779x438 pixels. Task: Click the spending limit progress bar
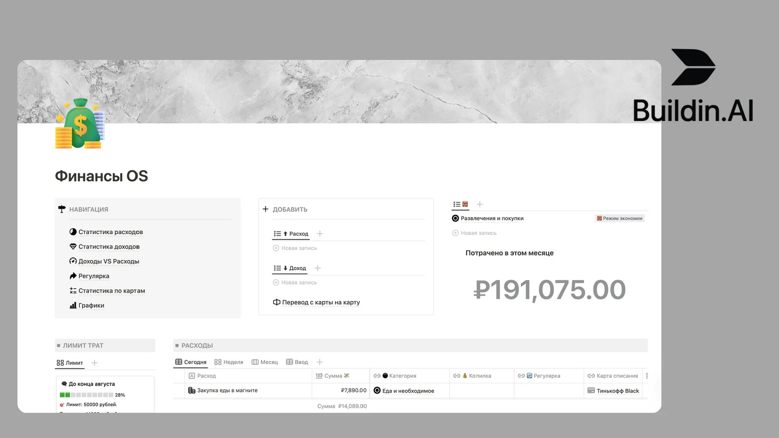(x=87, y=395)
